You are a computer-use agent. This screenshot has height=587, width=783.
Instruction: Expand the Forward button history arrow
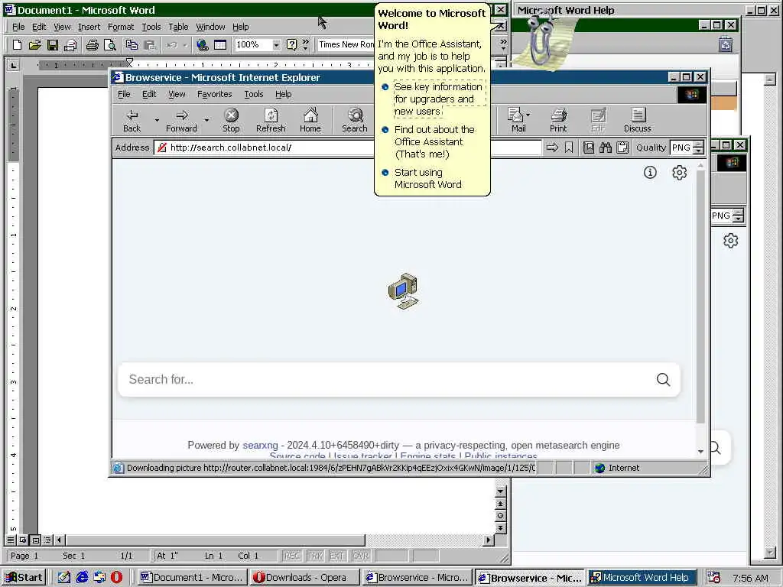coord(206,120)
